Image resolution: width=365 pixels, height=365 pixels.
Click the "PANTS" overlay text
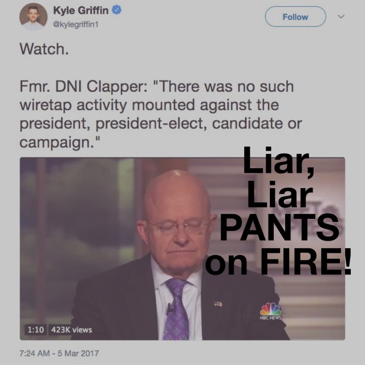click(x=279, y=227)
